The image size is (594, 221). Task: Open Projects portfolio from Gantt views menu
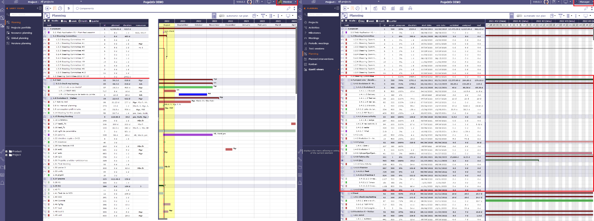pos(21,27)
